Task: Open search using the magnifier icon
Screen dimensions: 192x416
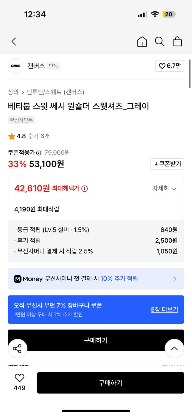Action: 160,41
